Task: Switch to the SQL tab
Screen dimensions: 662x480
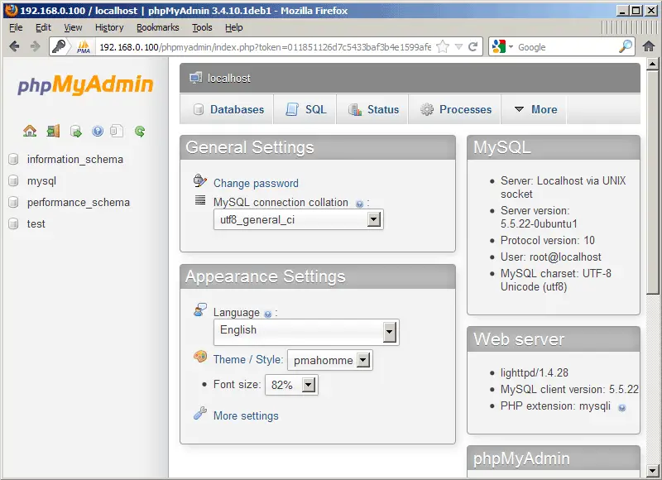Action: pyautogui.click(x=305, y=109)
